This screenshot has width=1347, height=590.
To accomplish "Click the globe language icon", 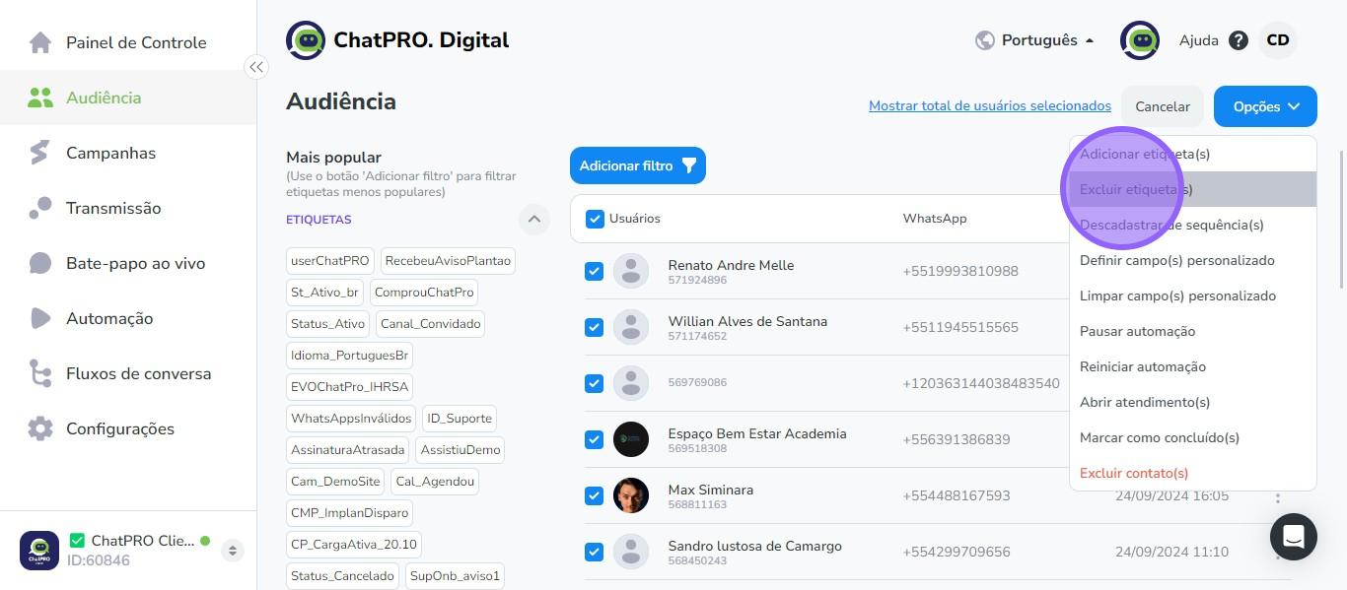I will [984, 40].
